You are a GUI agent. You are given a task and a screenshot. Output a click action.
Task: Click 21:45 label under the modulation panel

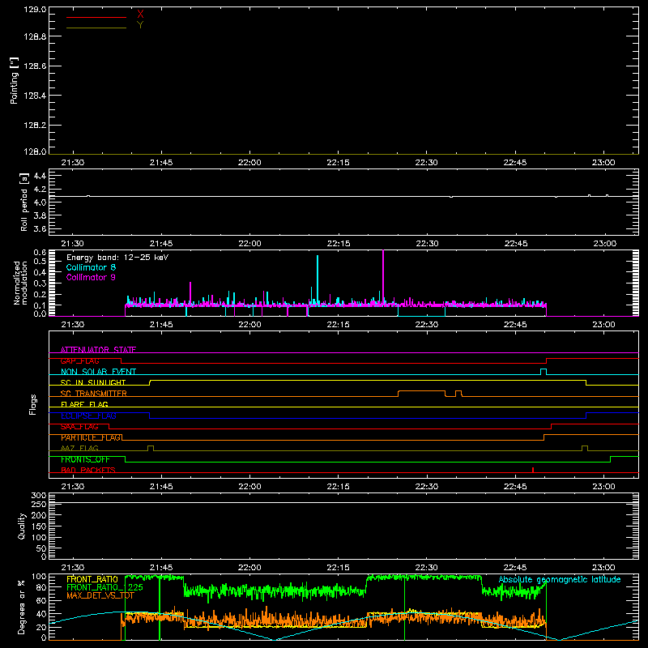[161, 325]
